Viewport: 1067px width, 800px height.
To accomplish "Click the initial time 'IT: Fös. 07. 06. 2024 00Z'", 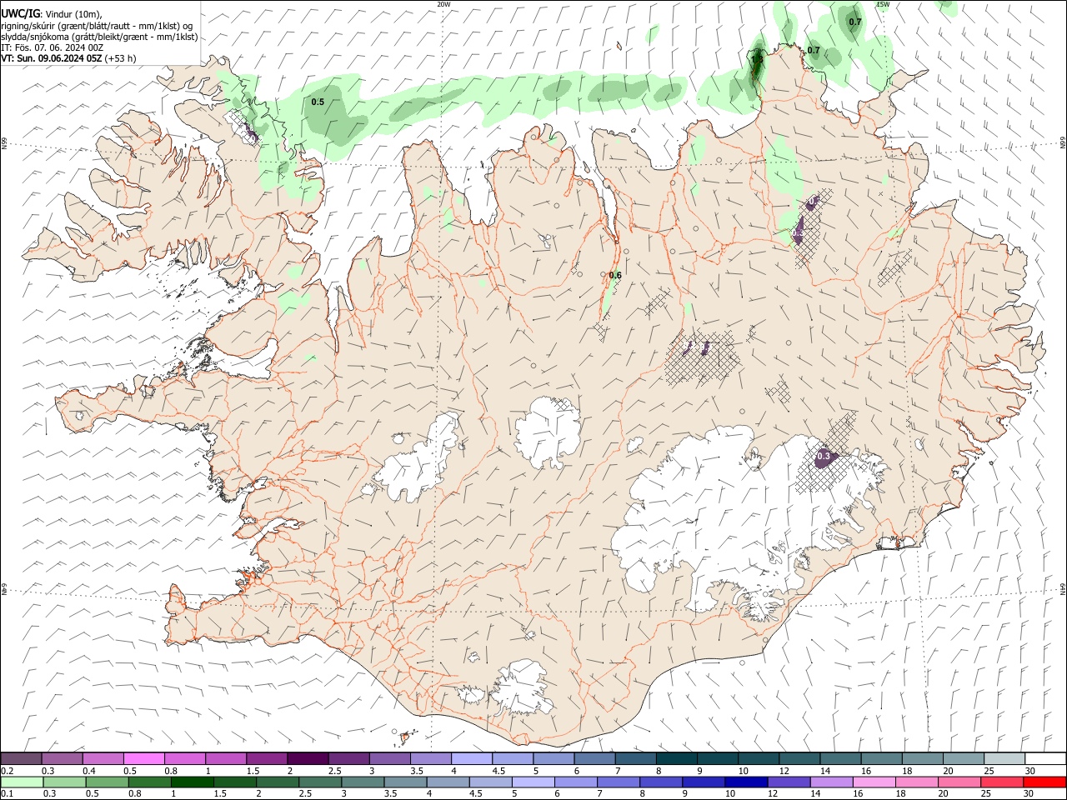I will (52, 47).
